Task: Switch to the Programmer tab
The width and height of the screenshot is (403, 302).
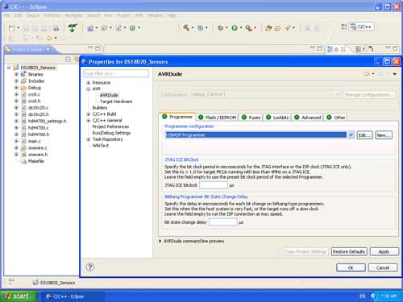Action: coord(177,117)
